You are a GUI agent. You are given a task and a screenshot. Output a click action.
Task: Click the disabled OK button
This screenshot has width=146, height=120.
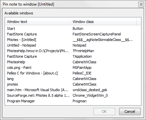(104, 111)
